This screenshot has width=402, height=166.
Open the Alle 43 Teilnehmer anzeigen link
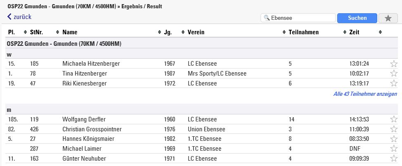click(365, 94)
